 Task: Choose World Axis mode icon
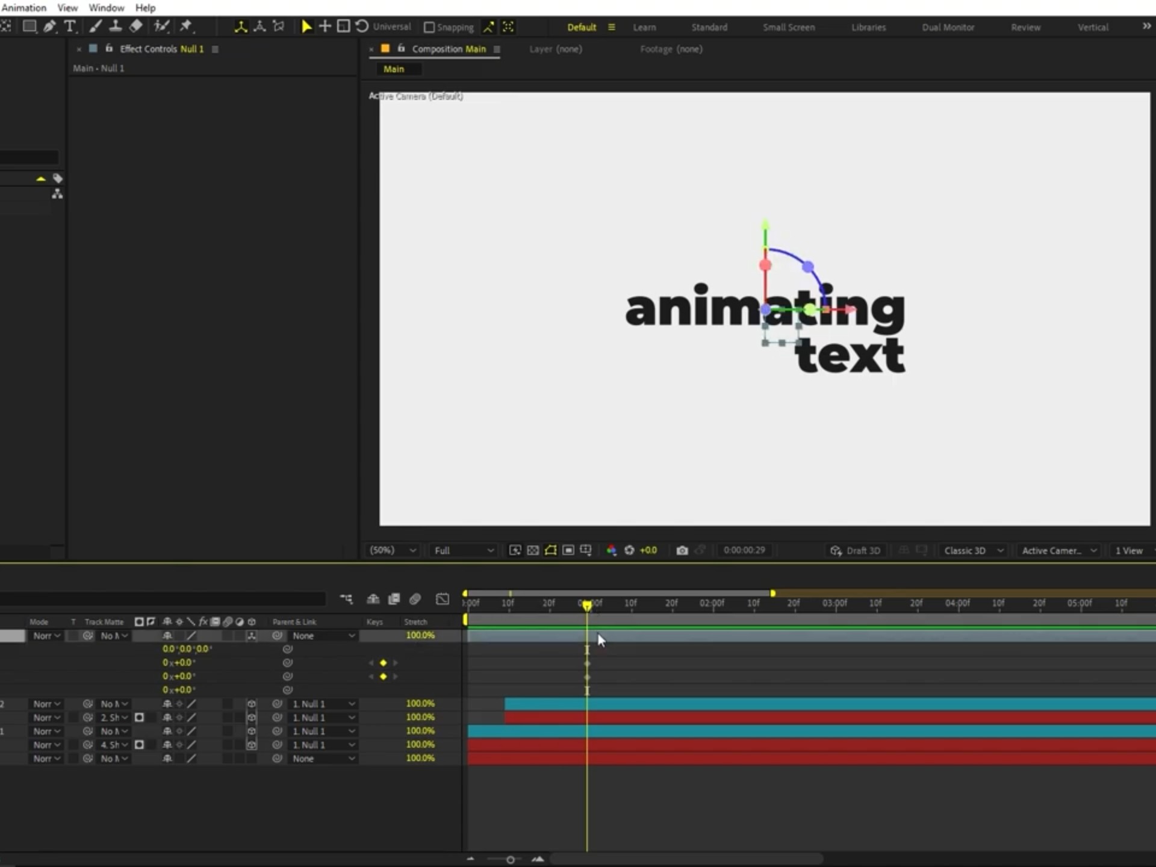[259, 26]
